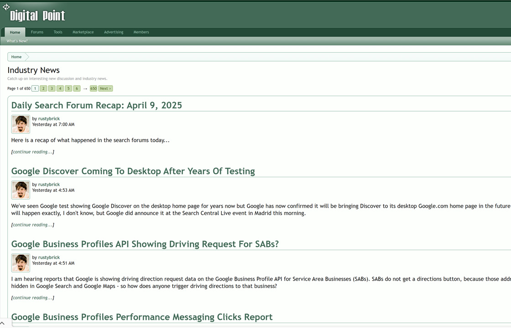Open rustybrick profile link on Daily Recap post
Viewport: 511px width, 328px height.
(49, 119)
